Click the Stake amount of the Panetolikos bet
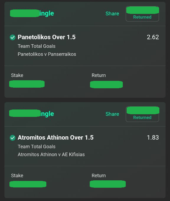Screen dimensions: 170x201 click(x=27, y=84)
